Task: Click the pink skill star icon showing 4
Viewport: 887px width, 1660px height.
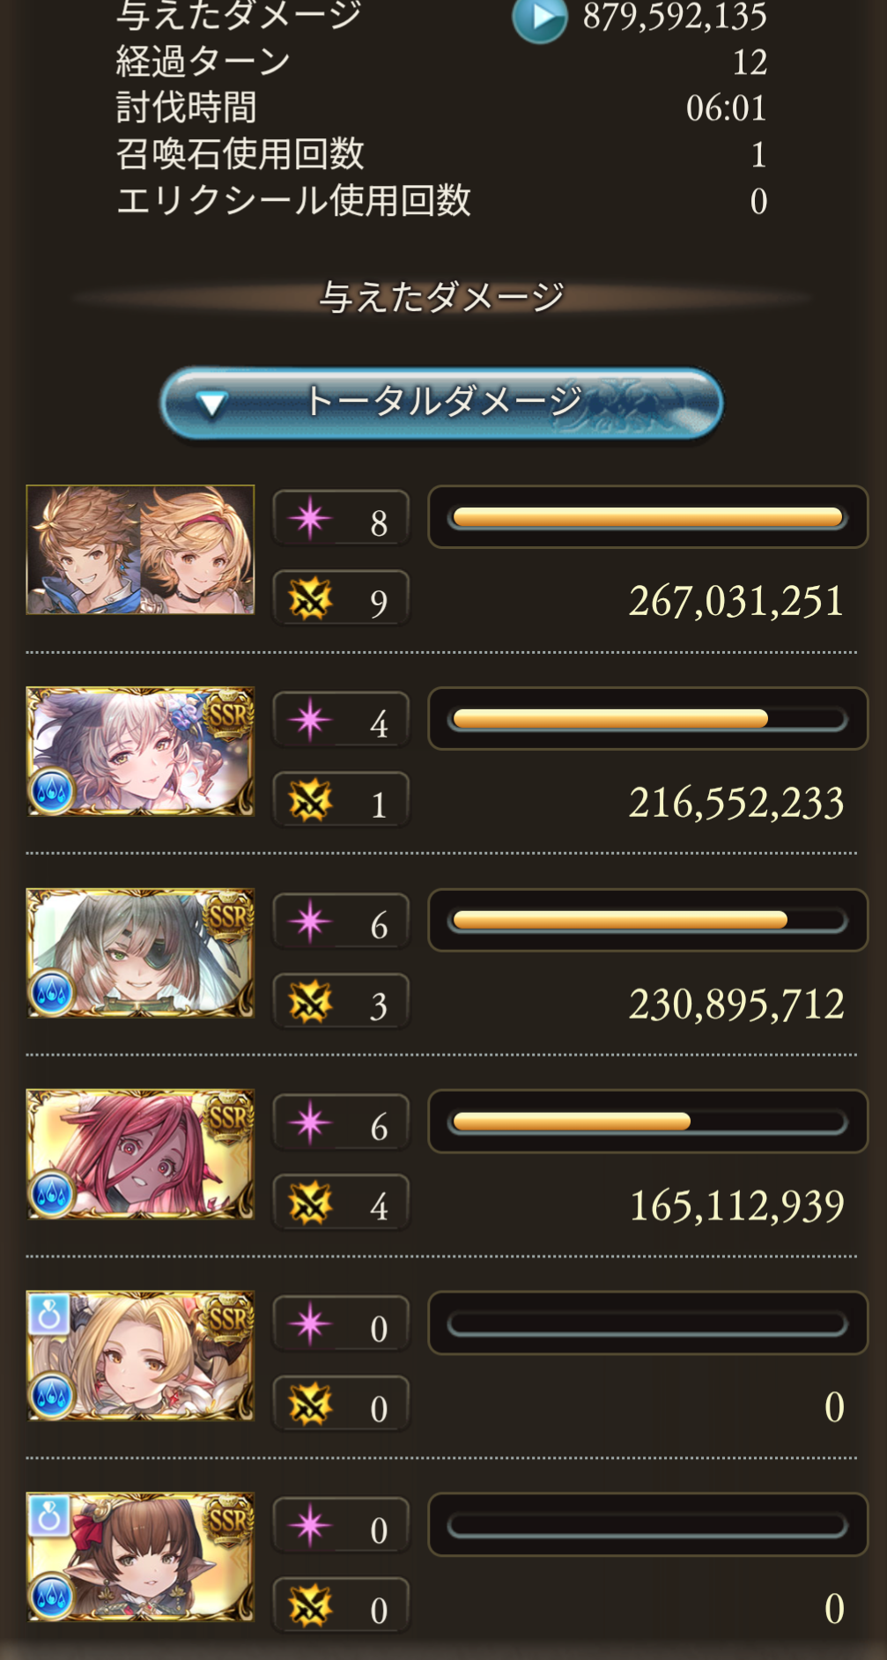Action: 310,720
